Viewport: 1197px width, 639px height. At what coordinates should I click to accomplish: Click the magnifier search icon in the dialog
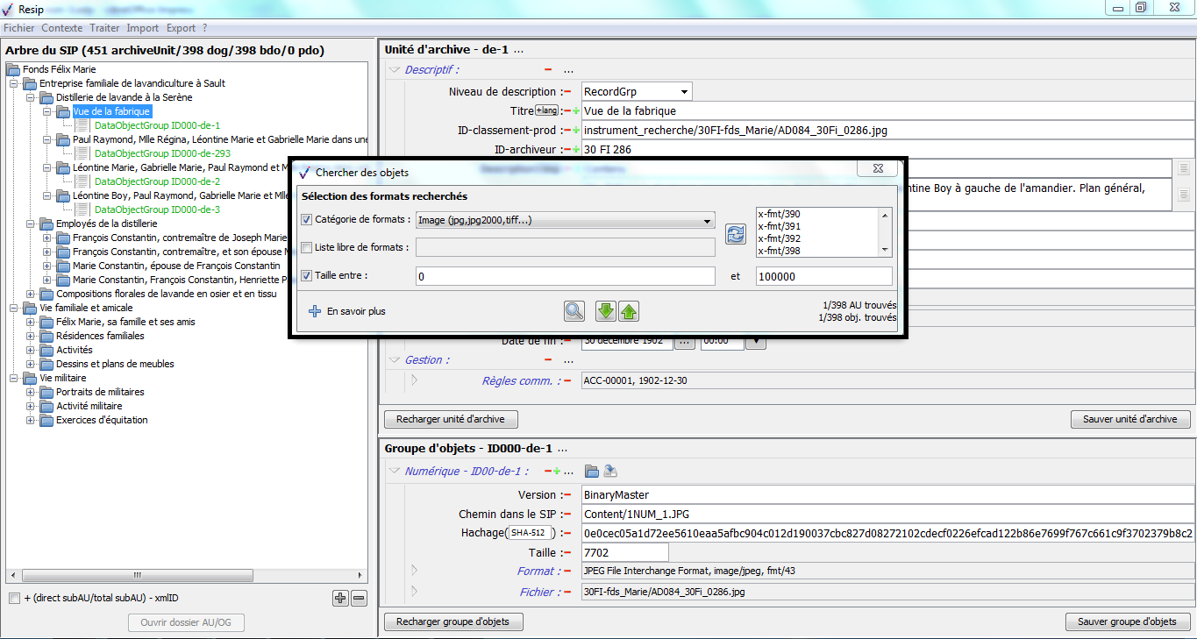(574, 311)
